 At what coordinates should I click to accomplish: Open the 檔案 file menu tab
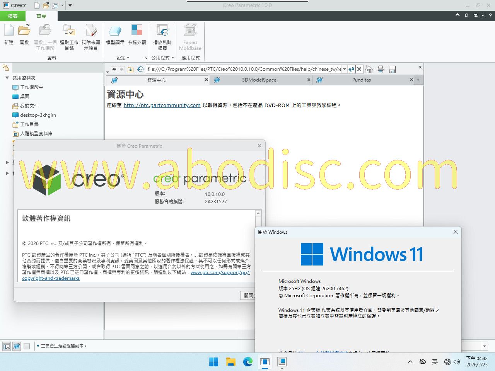point(13,16)
